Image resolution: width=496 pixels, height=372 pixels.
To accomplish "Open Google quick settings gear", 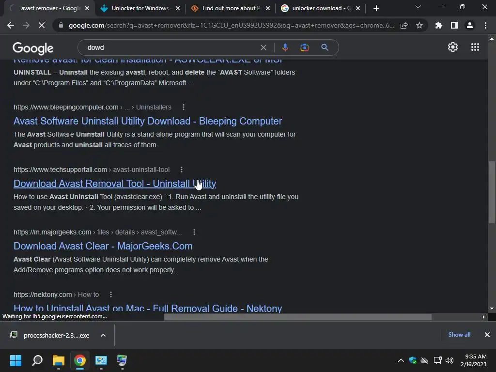I will [453, 47].
